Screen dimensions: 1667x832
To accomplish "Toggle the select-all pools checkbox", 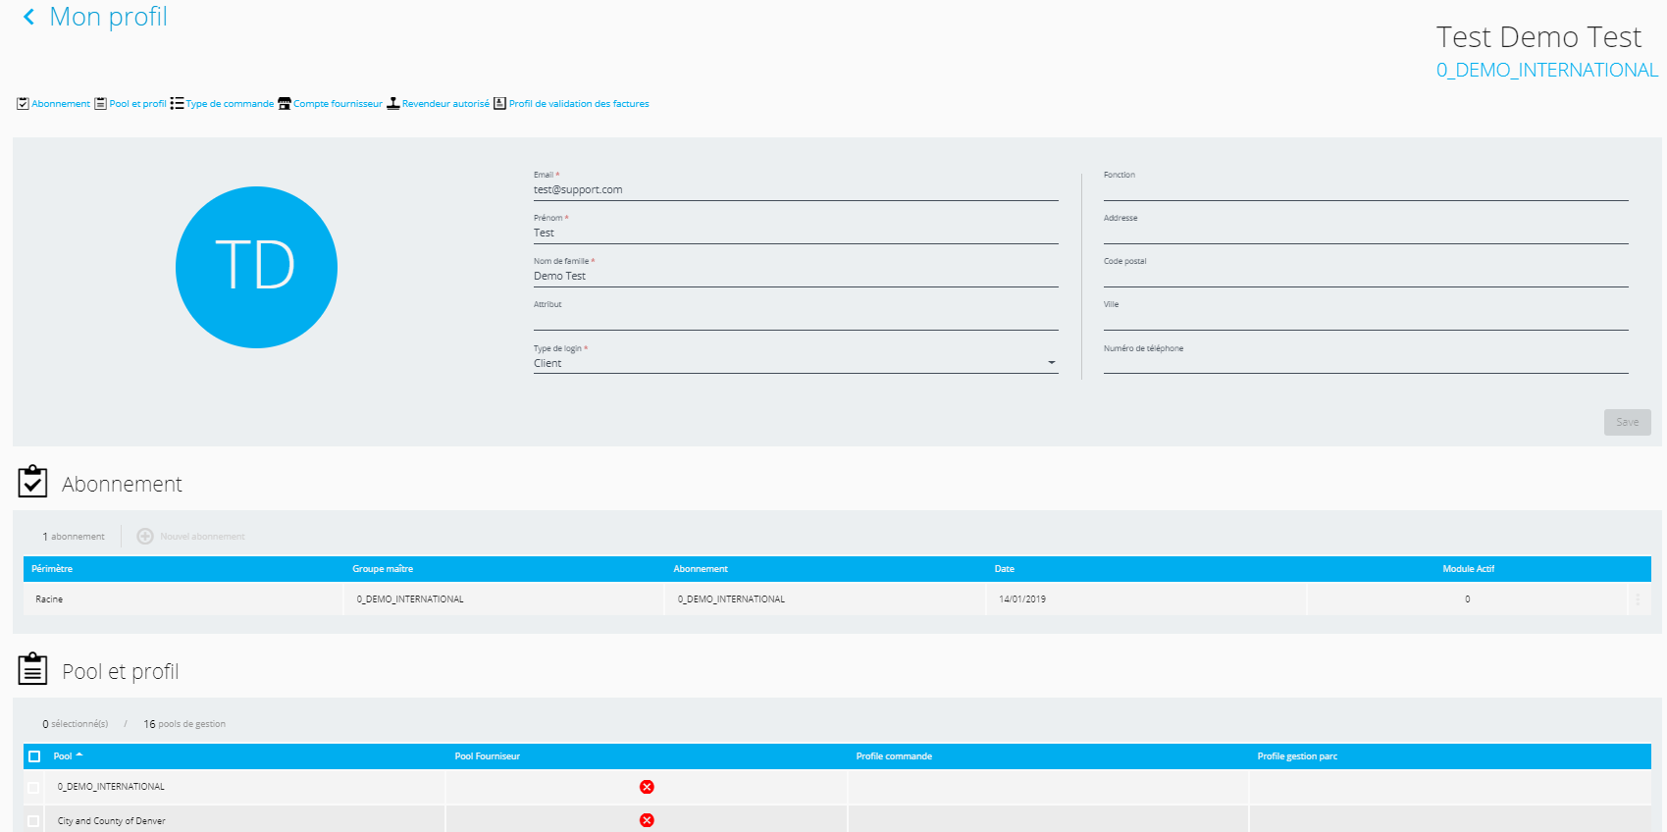I will click(34, 756).
